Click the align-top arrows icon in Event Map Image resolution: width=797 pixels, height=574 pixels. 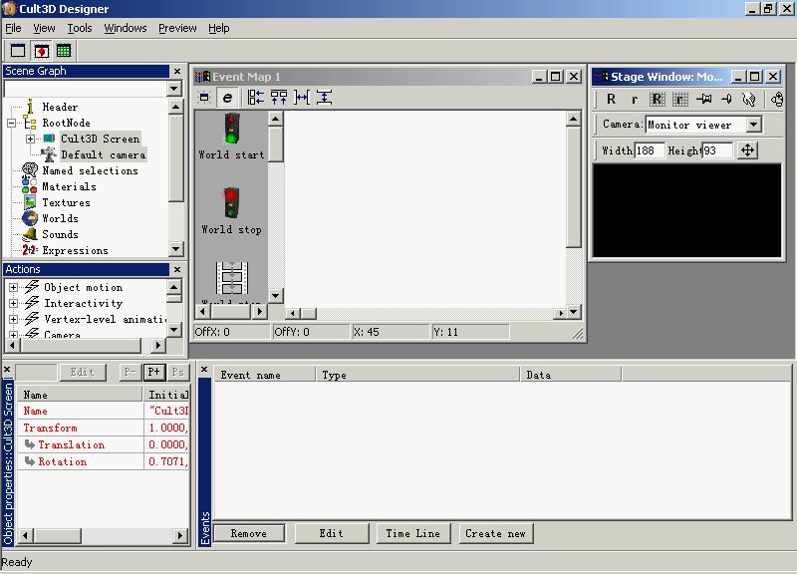279,97
